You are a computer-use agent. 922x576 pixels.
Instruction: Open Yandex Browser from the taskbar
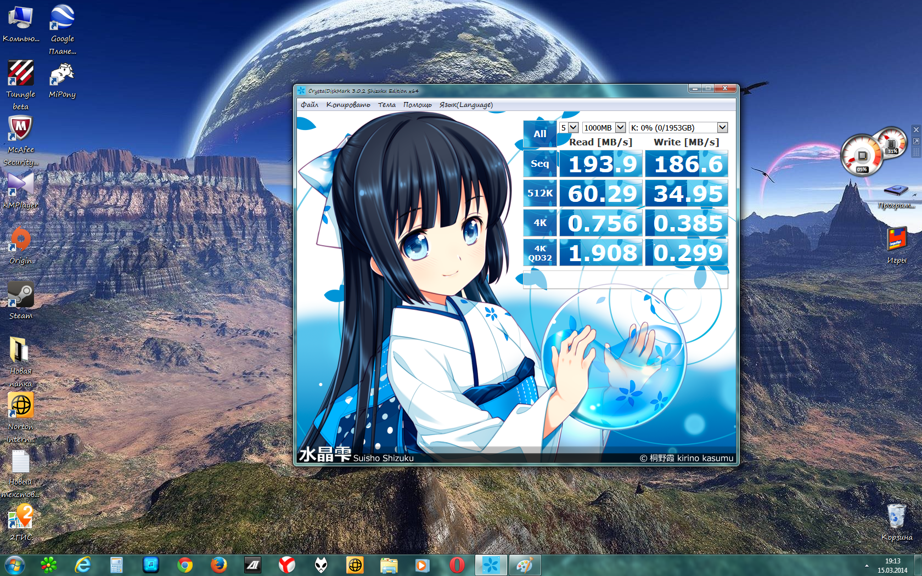tap(286, 564)
